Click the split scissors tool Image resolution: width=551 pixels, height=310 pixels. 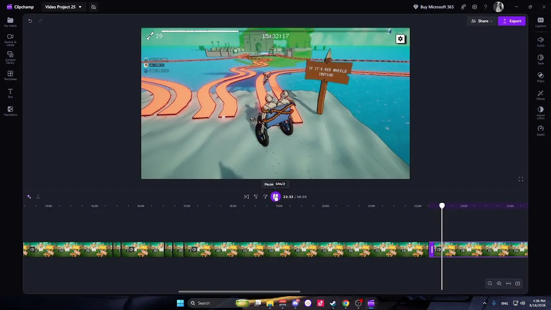[x=38, y=197]
